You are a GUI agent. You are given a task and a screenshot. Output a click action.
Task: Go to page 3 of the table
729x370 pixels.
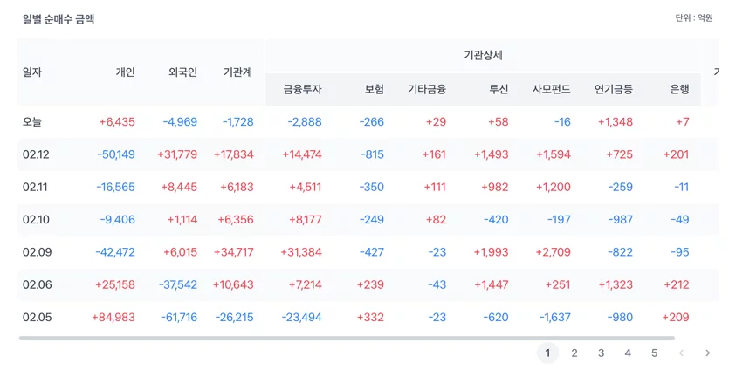point(601,353)
